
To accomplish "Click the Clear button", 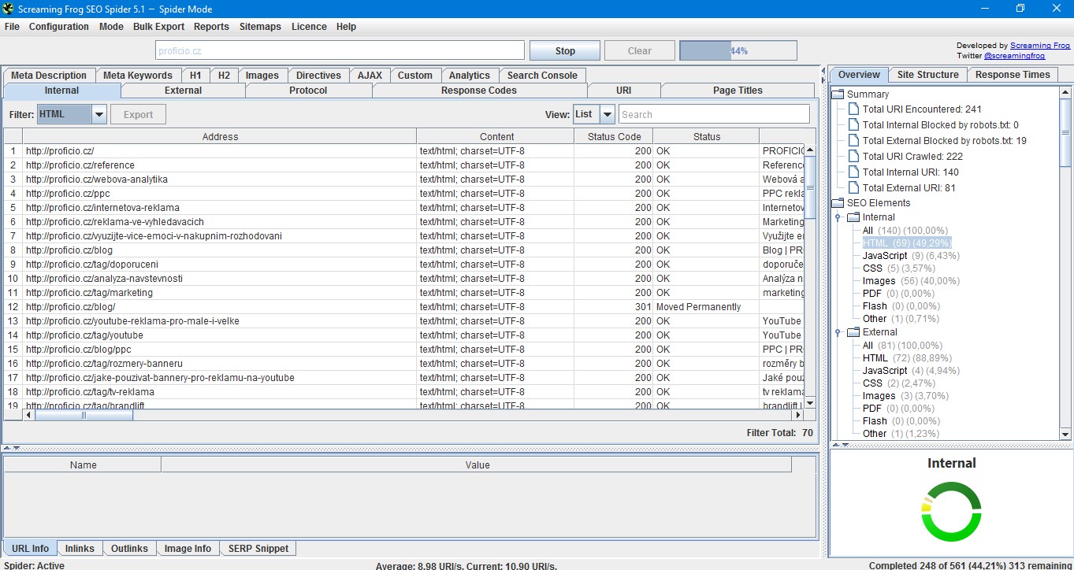I will pyautogui.click(x=640, y=50).
